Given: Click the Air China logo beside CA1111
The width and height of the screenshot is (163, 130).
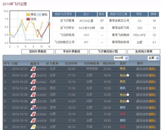Looking at the screenshot, I should point(33,69).
